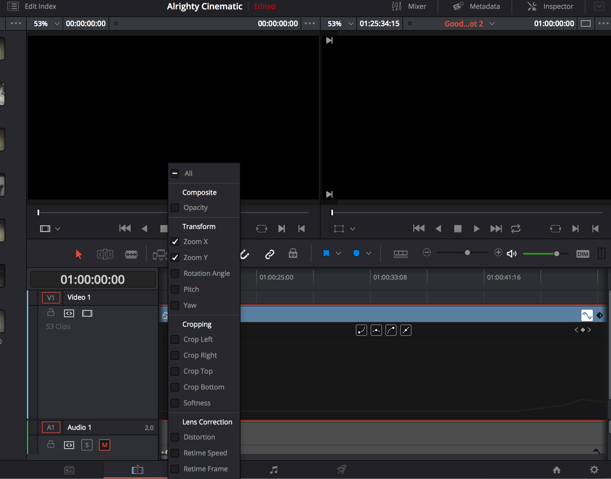Select Cropping category in keyframe menu

(197, 324)
